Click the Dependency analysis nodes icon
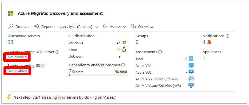Screen dimensions: 249x105 37,26
